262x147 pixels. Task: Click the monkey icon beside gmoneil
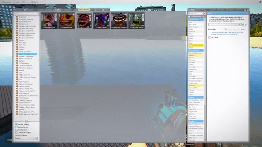pyautogui.click(x=17, y=109)
